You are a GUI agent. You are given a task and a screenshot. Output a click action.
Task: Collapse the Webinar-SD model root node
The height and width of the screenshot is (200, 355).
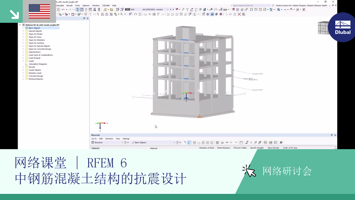(20, 25)
